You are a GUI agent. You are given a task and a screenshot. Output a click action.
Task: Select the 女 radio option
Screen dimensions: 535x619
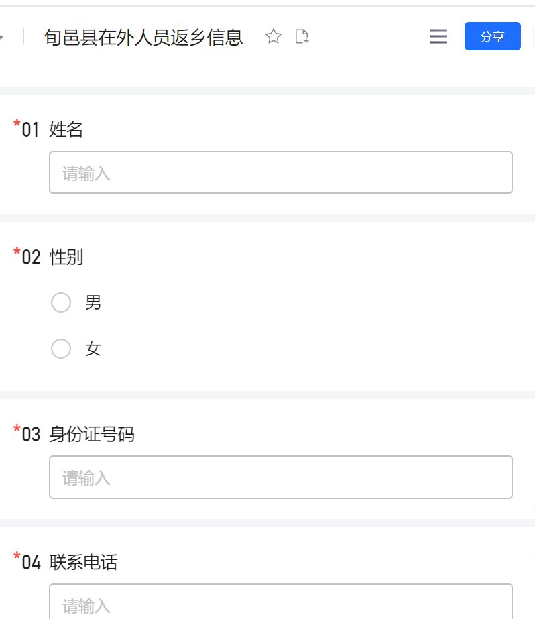click(61, 349)
